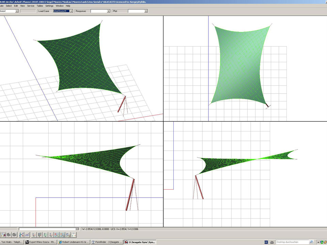
Task: Select the 3D isometric view icon
Action: pos(74,235)
